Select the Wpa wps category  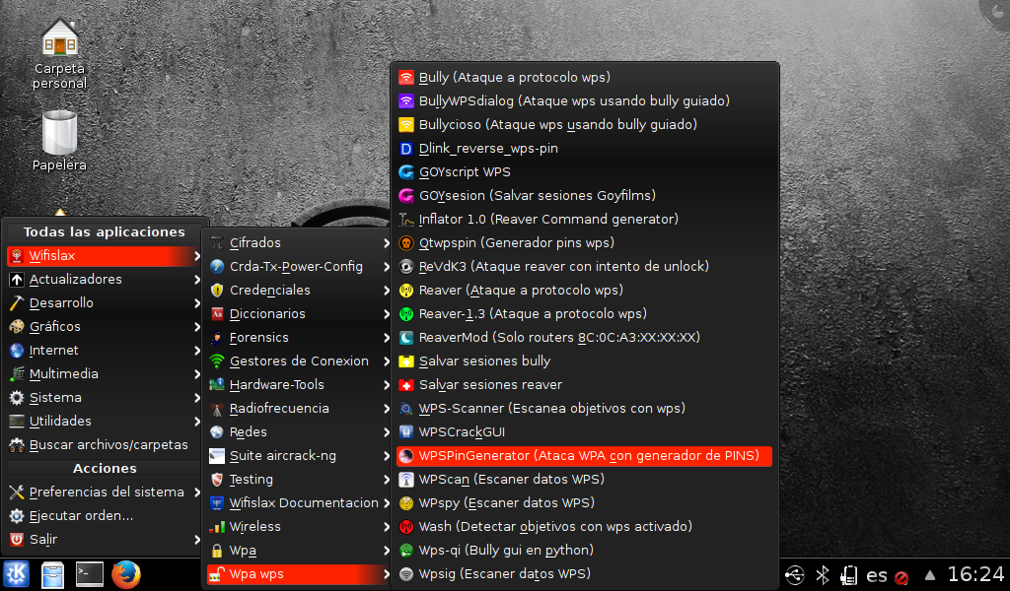(300, 574)
